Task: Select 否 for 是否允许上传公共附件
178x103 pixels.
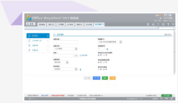Action: [104, 55]
